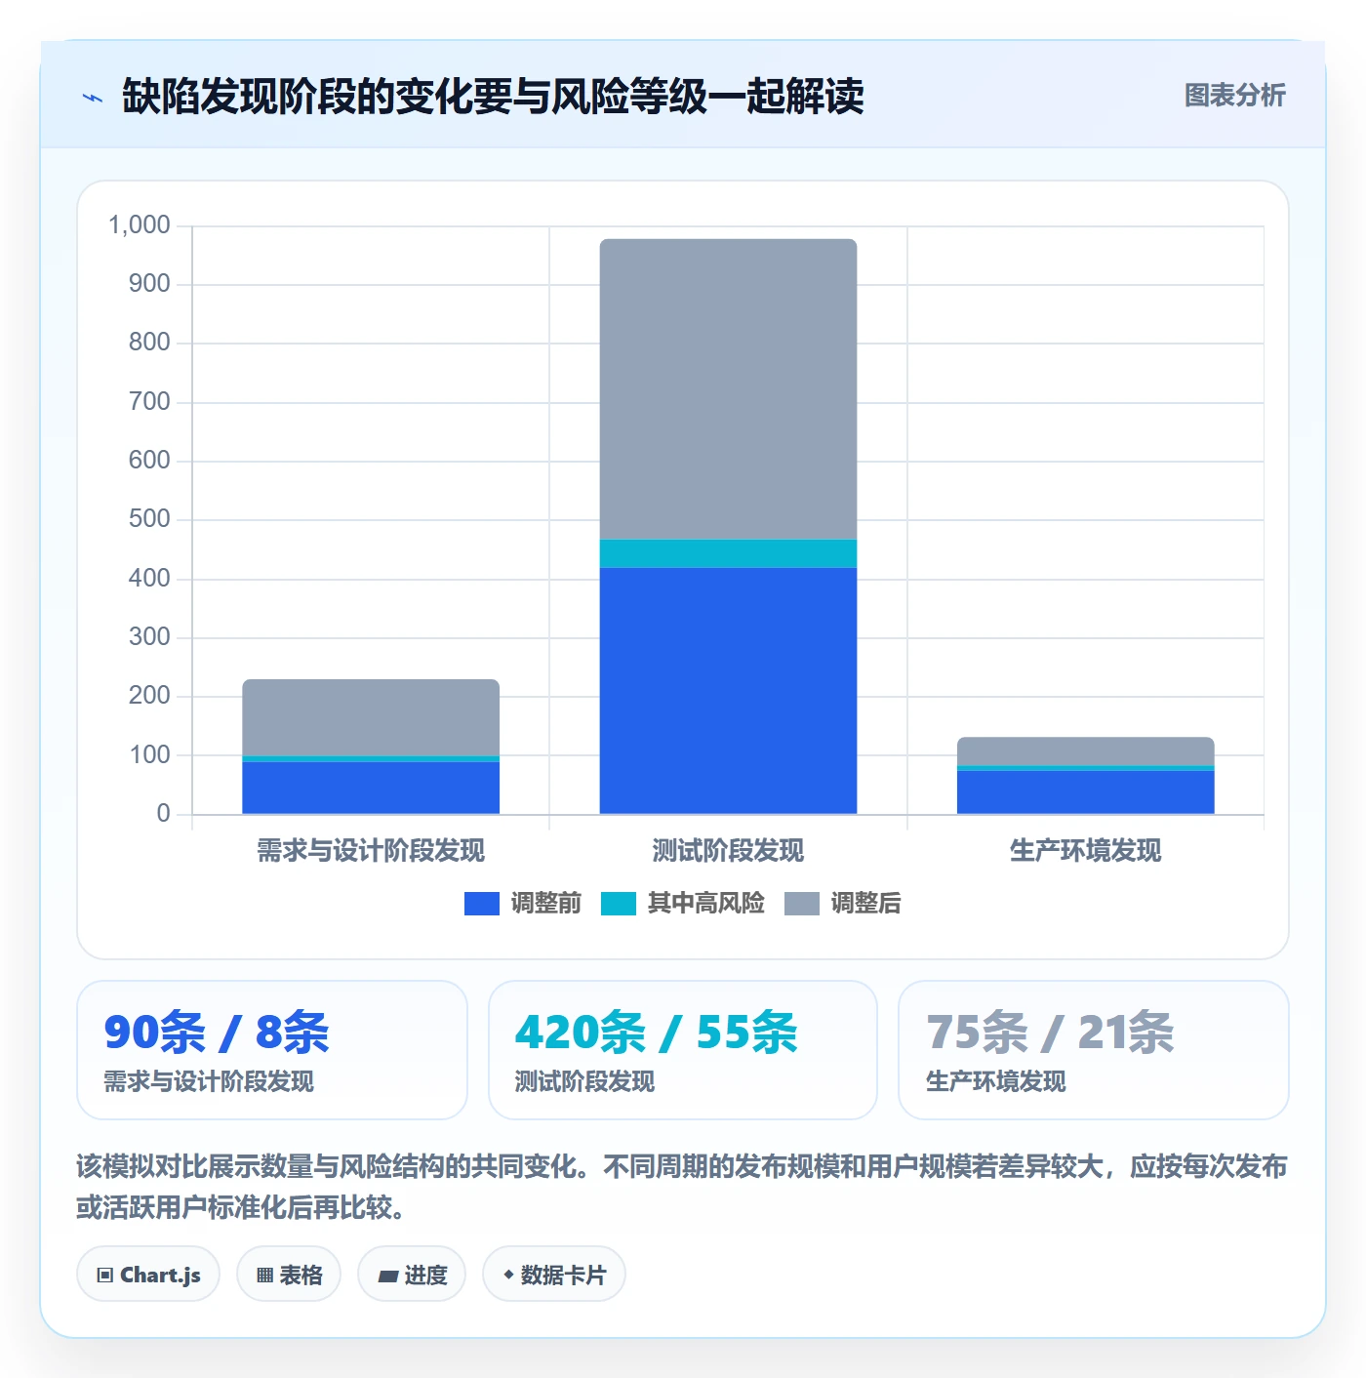The image size is (1366, 1378).
Task: Click the blue 调整前 bar for 测试阶段发现
Action: (x=728, y=690)
